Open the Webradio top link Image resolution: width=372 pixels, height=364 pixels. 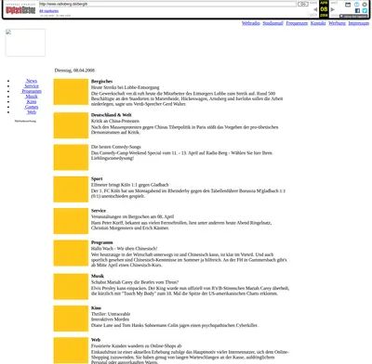[x=251, y=23]
